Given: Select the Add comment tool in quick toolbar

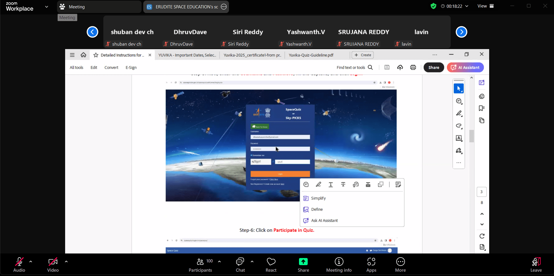Looking at the screenshot, I should (x=459, y=101).
